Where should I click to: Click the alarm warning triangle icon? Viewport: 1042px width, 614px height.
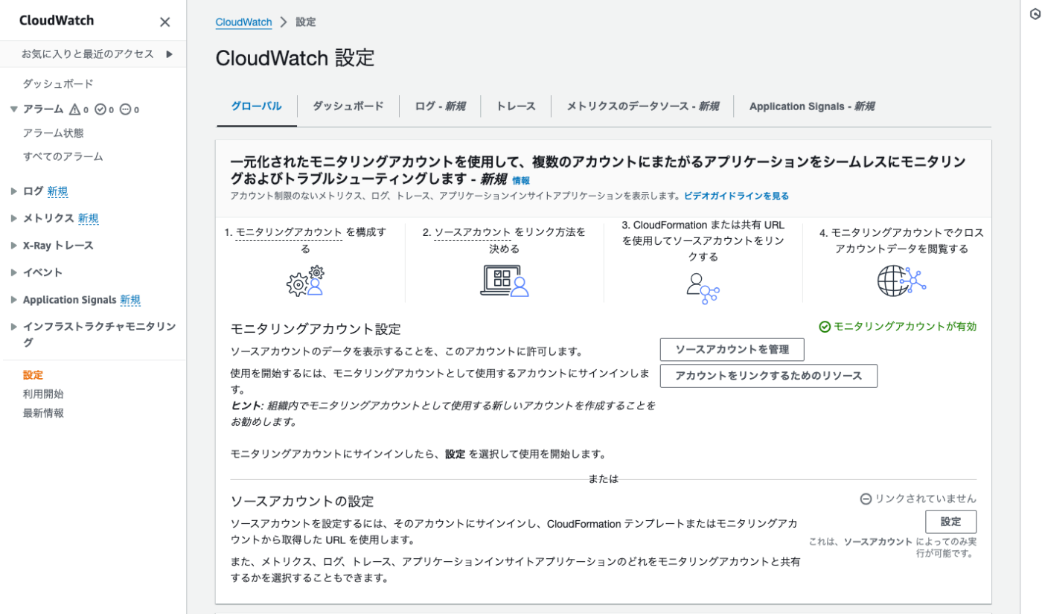click(x=74, y=109)
